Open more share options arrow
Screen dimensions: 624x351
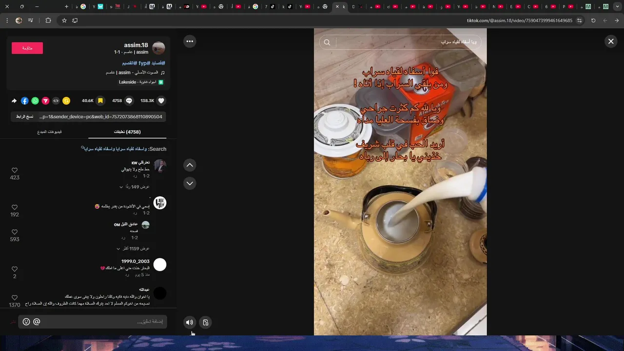tap(14, 101)
